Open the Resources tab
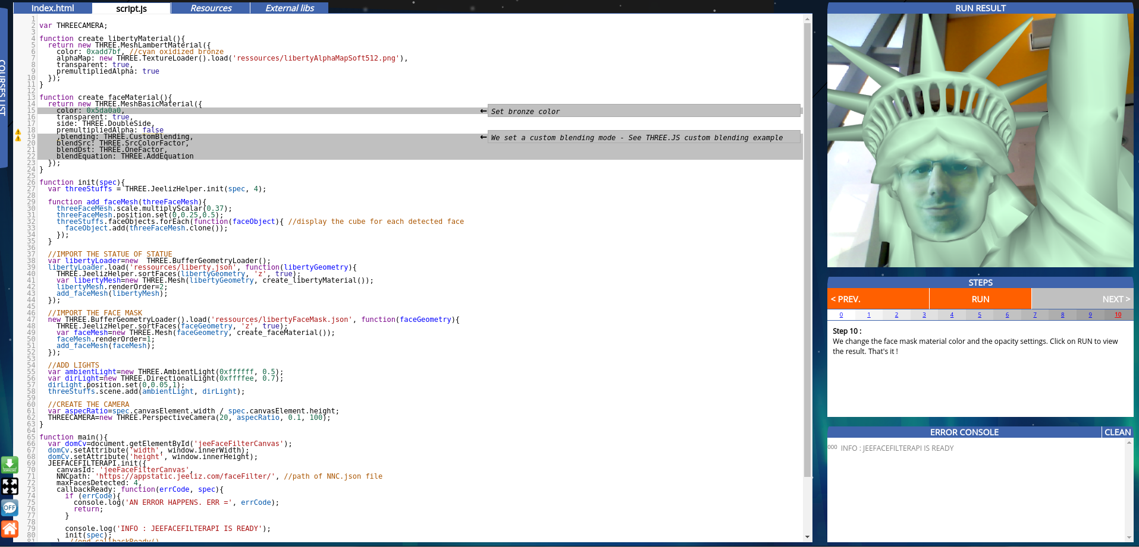1139x547 pixels. 211,8
